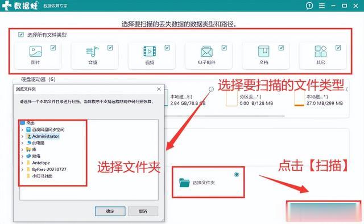Viewport: 364px width, 224px height.
Task: Select the 小红书封面 folder text
Action: pyautogui.click(x=42, y=176)
